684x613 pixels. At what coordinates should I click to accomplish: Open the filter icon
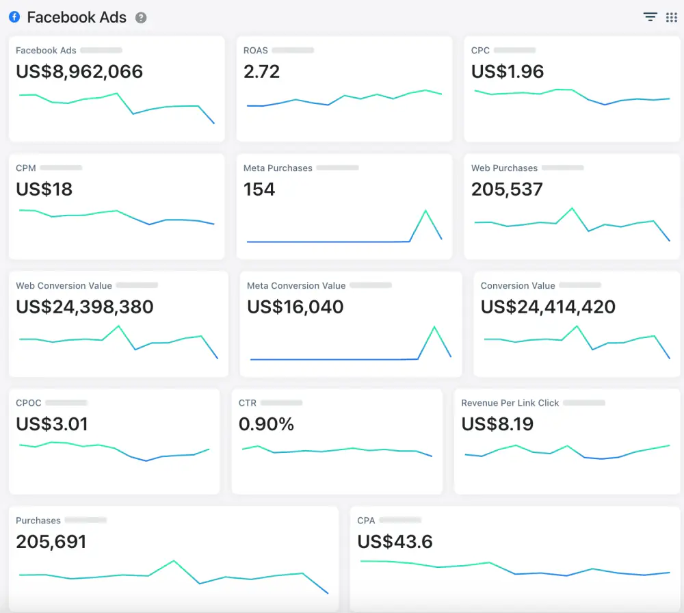click(x=650, y=18)
